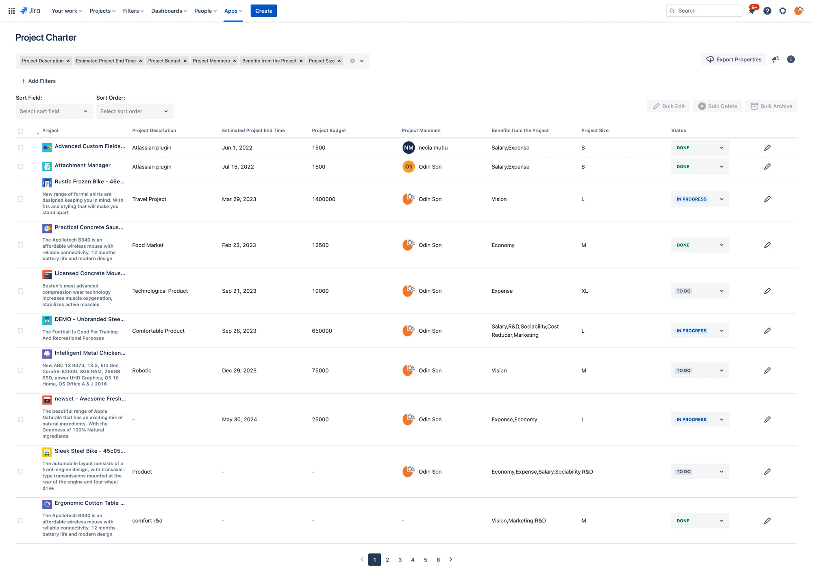Open status dropdown for Ergonomic Cotton Table
This screenshot has width=813, height=566.
[x=700, y=521]
